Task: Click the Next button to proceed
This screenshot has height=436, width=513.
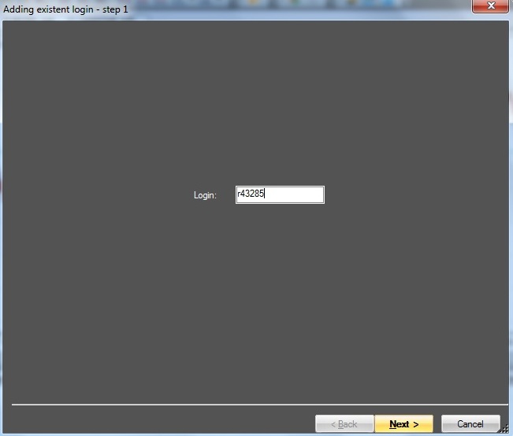Action: click(x=403, y=424)
